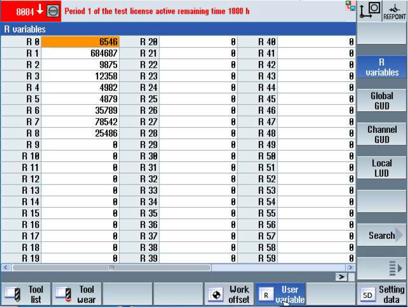This screenshot has width=408, height=307.
Task: Select the R 9 value field
Action: 80,145
